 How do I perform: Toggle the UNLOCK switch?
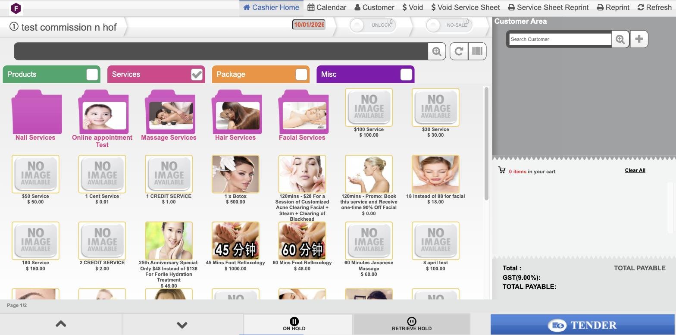(x=373, y=25)
